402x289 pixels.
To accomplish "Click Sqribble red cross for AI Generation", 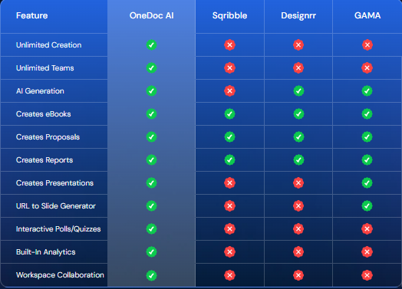I will pyautogui.click(x=229, y=91).
